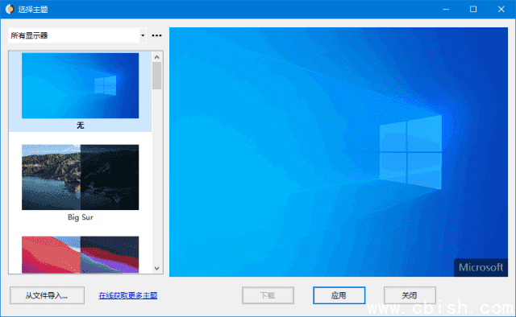Screen dimensions: 516x317
Task: Open the 在线获取更多主题 link
Action: (x=128, y=295)
